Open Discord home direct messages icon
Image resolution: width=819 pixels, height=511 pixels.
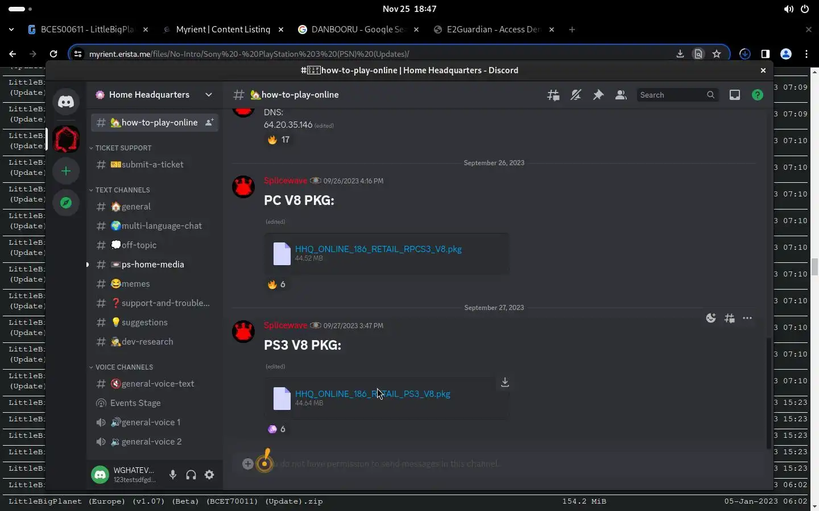(66, 102)
